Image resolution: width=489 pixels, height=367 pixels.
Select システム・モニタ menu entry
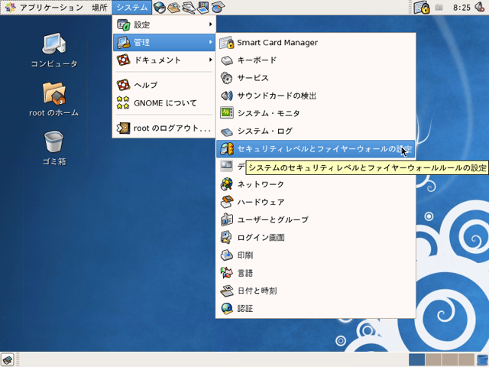pyautogui.click(x=316, y=113)
